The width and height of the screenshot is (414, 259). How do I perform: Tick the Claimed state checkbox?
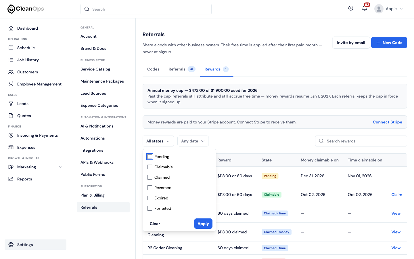(x=150, y=177)
